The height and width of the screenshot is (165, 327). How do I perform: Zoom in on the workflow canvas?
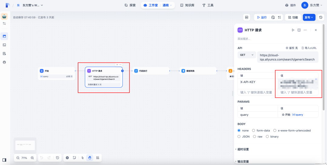[x=32, y=158]
